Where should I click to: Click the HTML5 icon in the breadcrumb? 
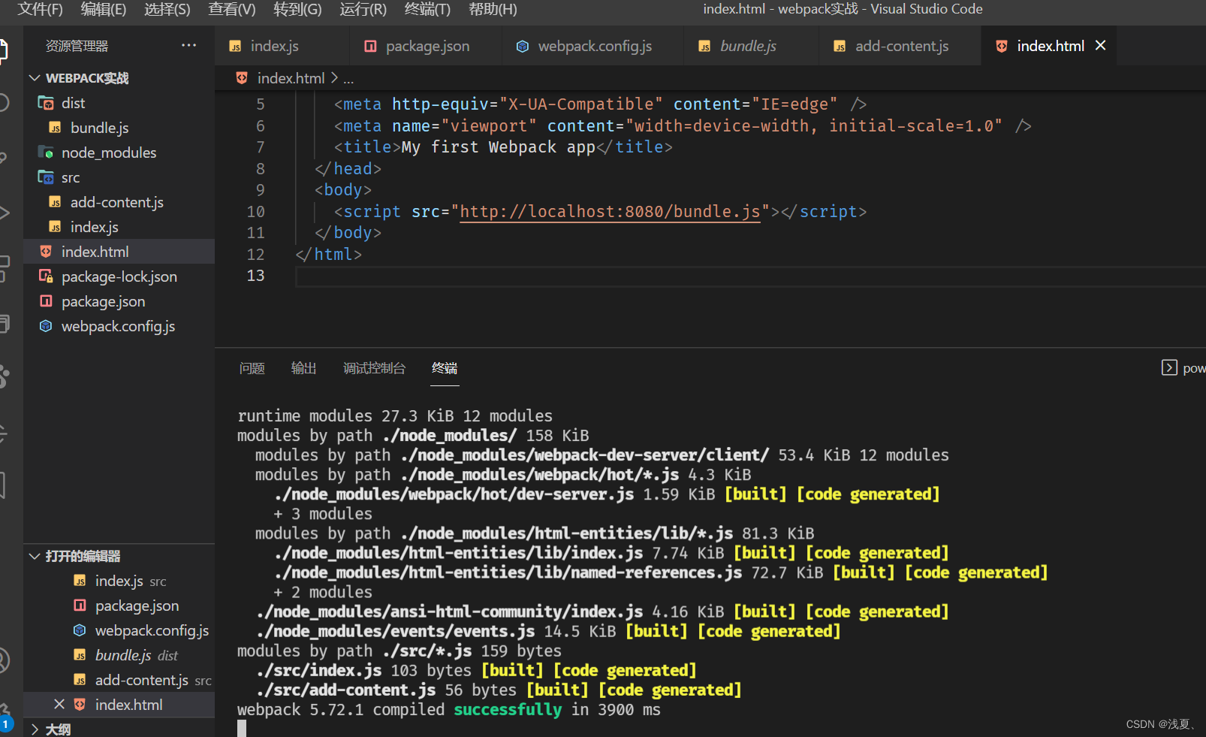[x=242, y=78]
